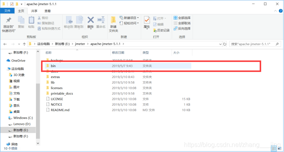This screenshot has height=152, width=284.
Task: Sort by the 名称 column header
Action: (x=48, y=53)
